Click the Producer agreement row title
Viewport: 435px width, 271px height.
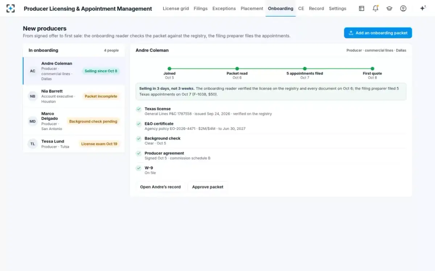(164, 153)
